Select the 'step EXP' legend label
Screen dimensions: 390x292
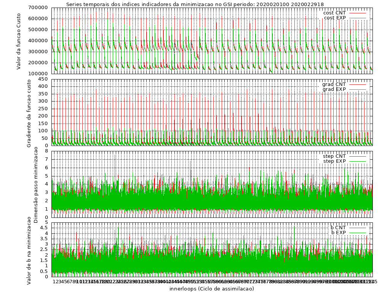tap(334, 161)
